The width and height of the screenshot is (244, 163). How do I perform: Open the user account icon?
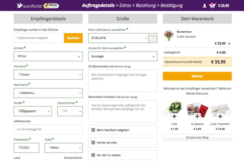click(205, 6)
